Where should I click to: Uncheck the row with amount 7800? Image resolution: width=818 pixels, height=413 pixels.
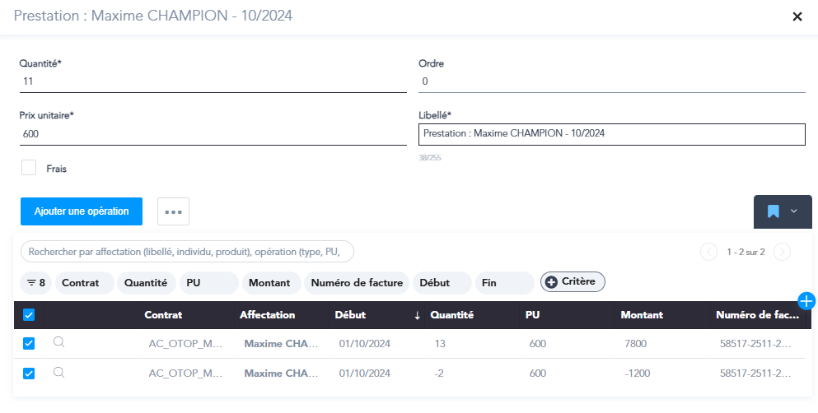[29, 343]
